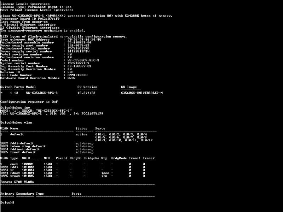Click Top Assembly Part Number 68-100567-01

point(79,66)
